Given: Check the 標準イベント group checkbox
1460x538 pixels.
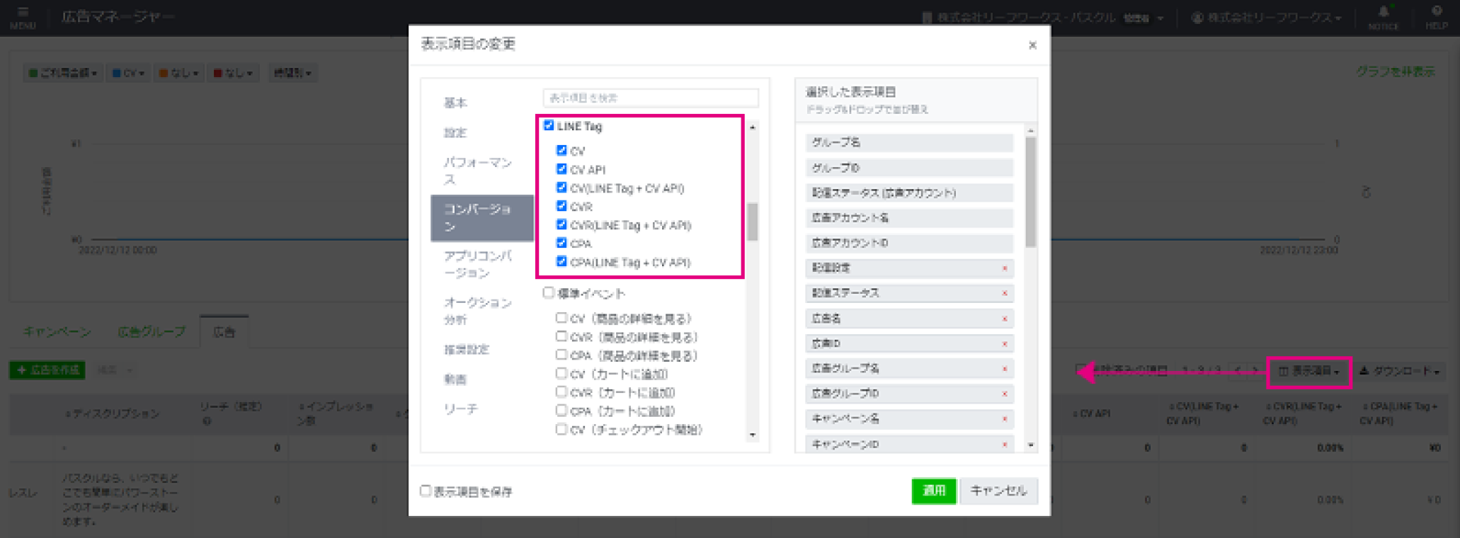Looking at the screenshot, I should [548, 292].
